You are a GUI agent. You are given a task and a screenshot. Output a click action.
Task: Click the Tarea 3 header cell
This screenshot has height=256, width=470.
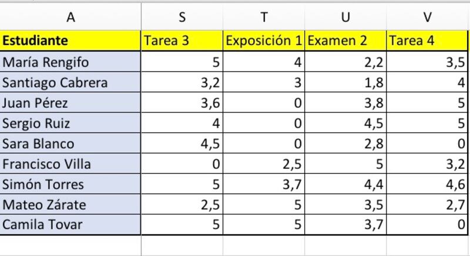pos(182,40)
